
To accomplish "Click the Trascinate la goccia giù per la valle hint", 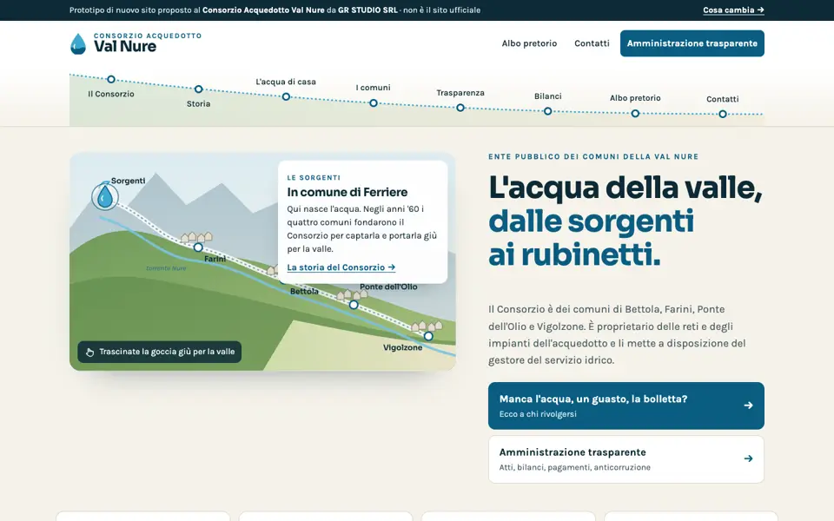I will (x=160, y=352).
